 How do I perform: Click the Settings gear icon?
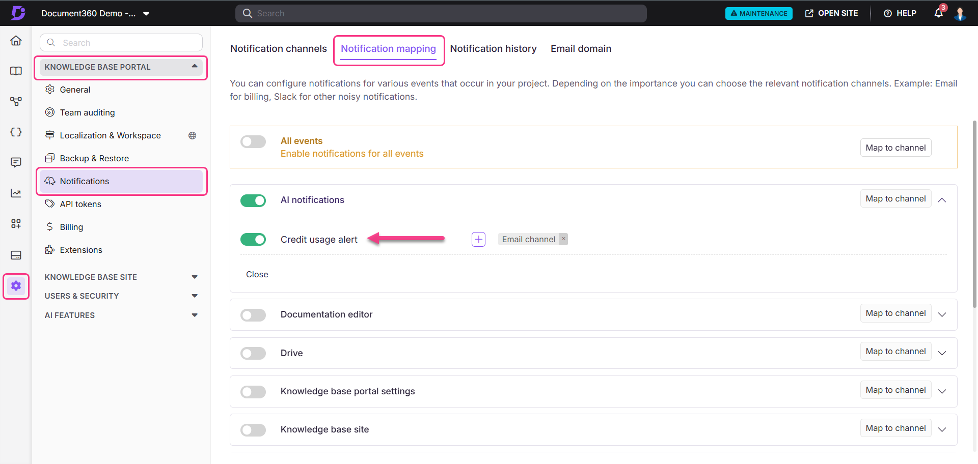click(16, 286)
